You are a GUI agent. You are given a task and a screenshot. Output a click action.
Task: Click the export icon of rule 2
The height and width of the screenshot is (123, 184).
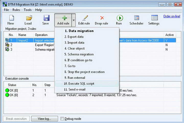[7, 45]
